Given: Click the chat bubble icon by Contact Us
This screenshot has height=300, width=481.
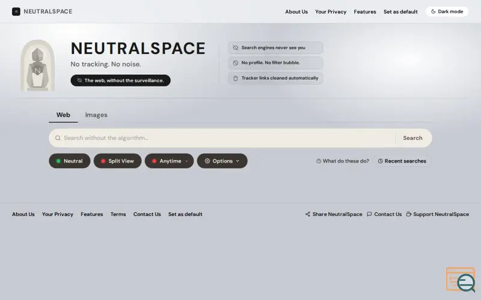Looking at the screenshot, I should coord(369,214).
